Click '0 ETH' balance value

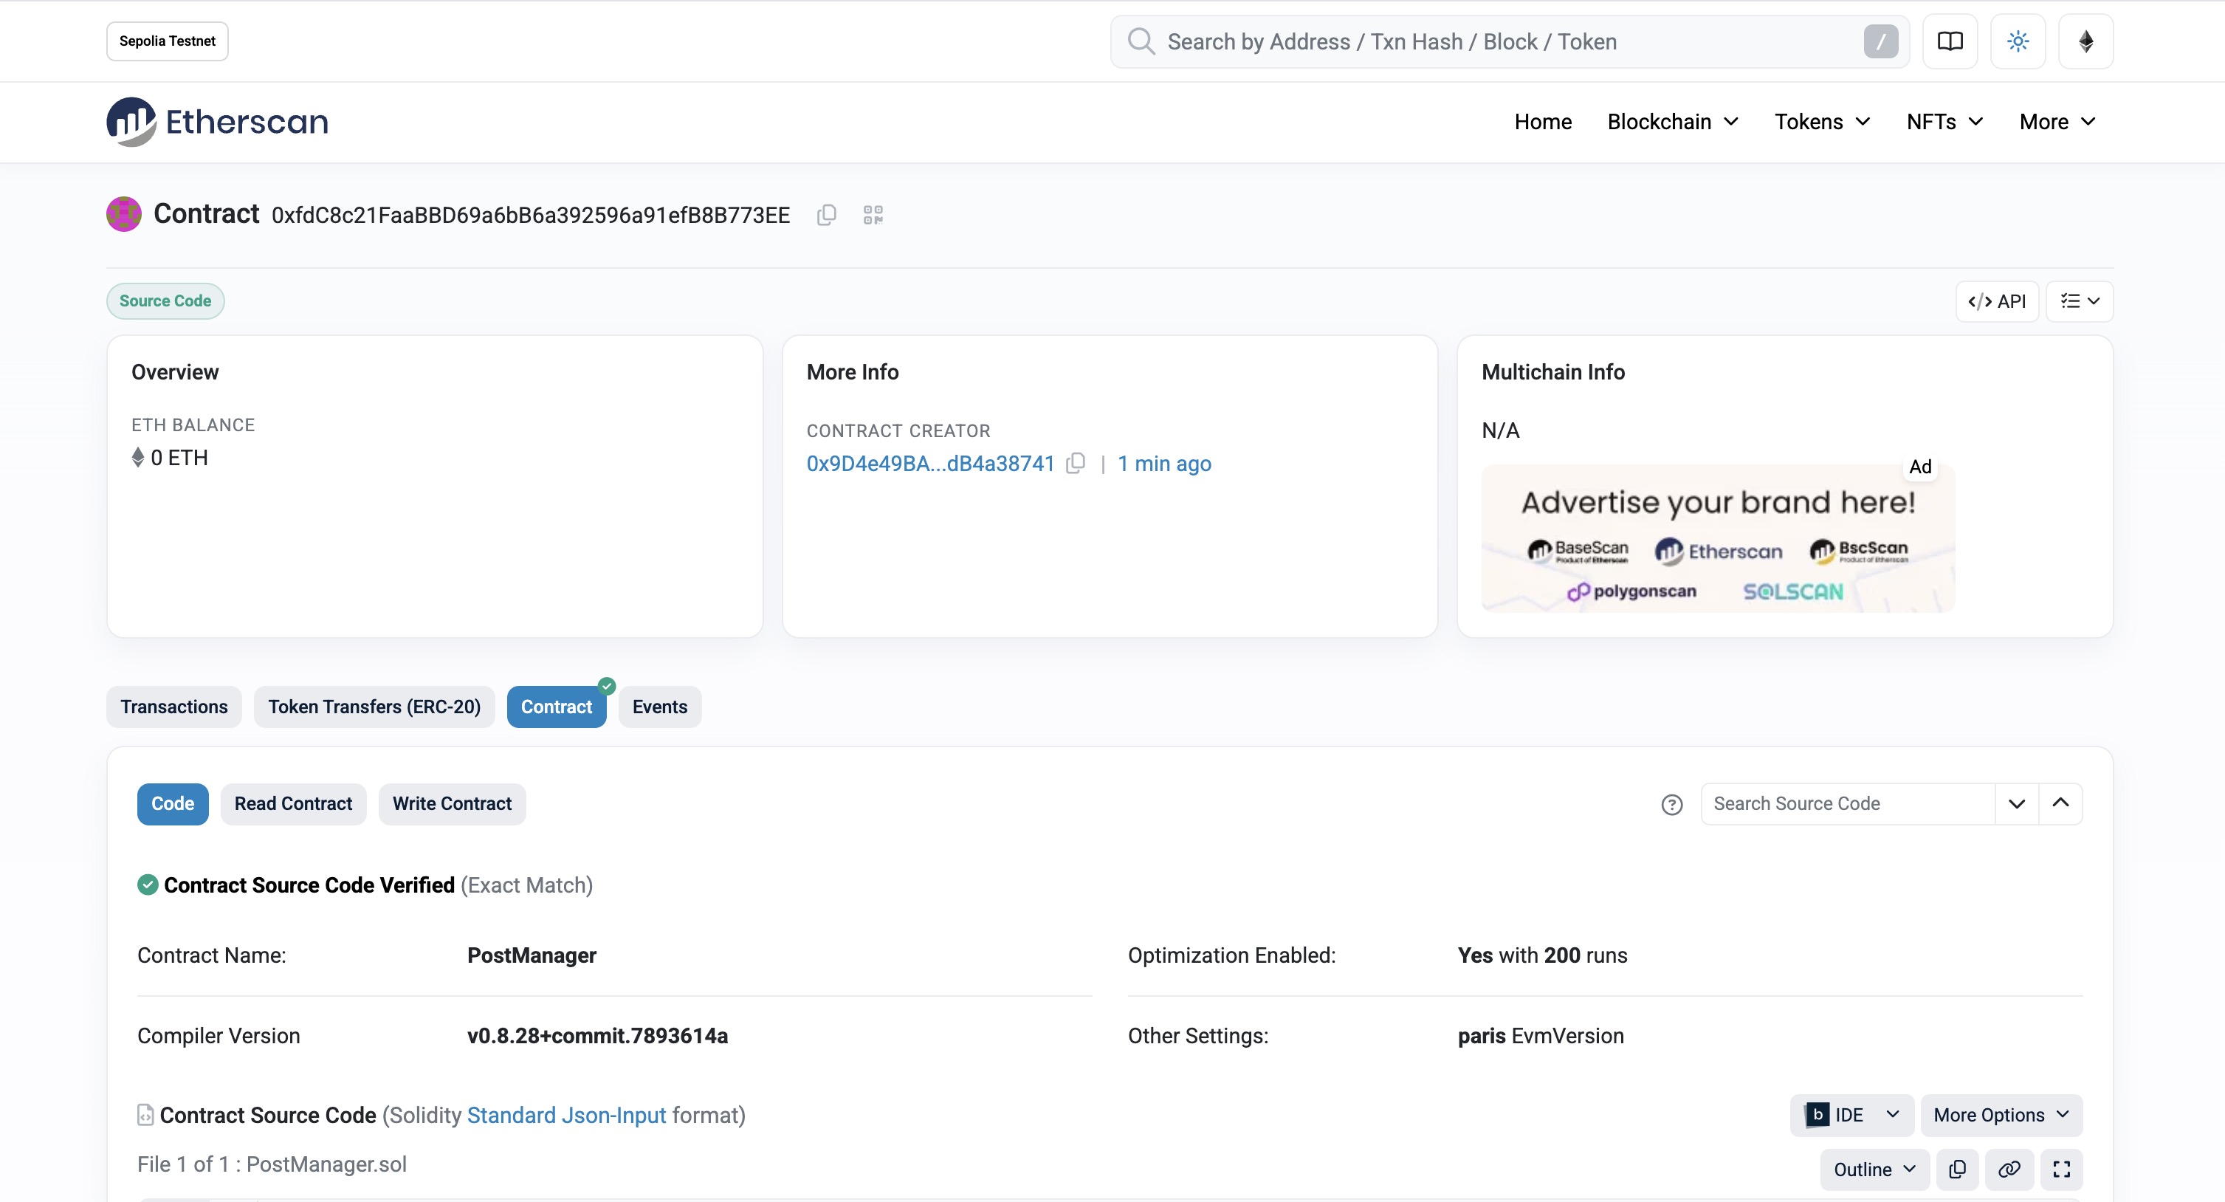click(179, 458)
